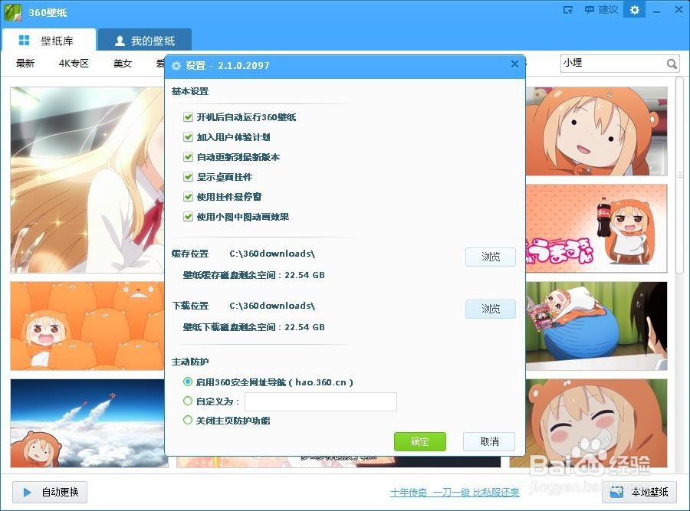Click 壁纸缓存磁盘剩余空间 : 22.54 GB text
The width and height of the screenshot is (690, 511).
pos(254,275)
